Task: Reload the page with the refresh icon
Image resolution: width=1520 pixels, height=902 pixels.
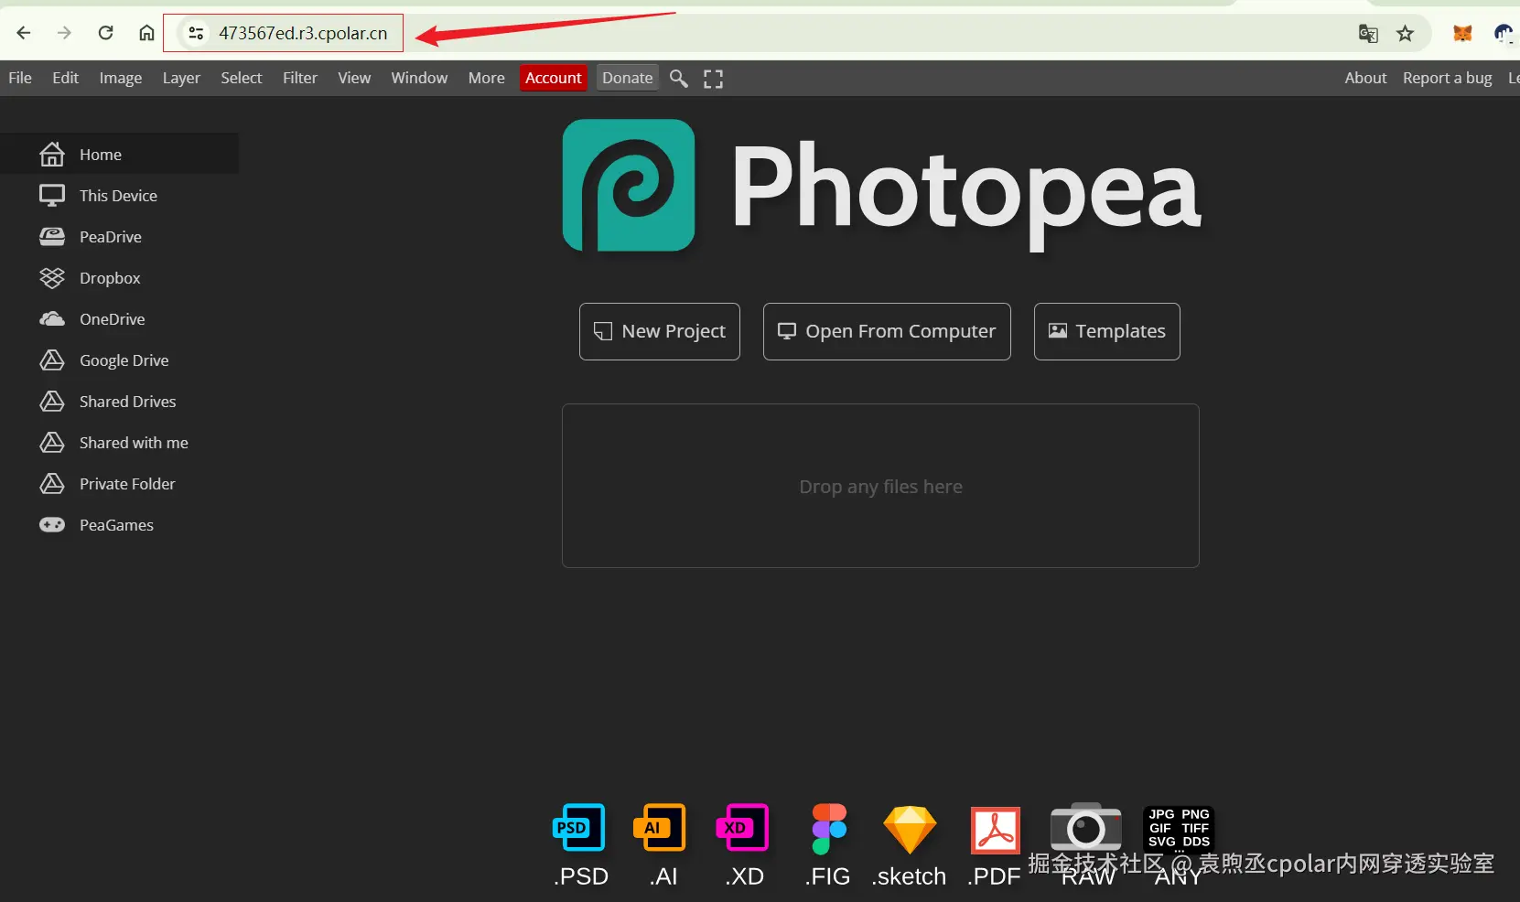Action: (105, 33)
